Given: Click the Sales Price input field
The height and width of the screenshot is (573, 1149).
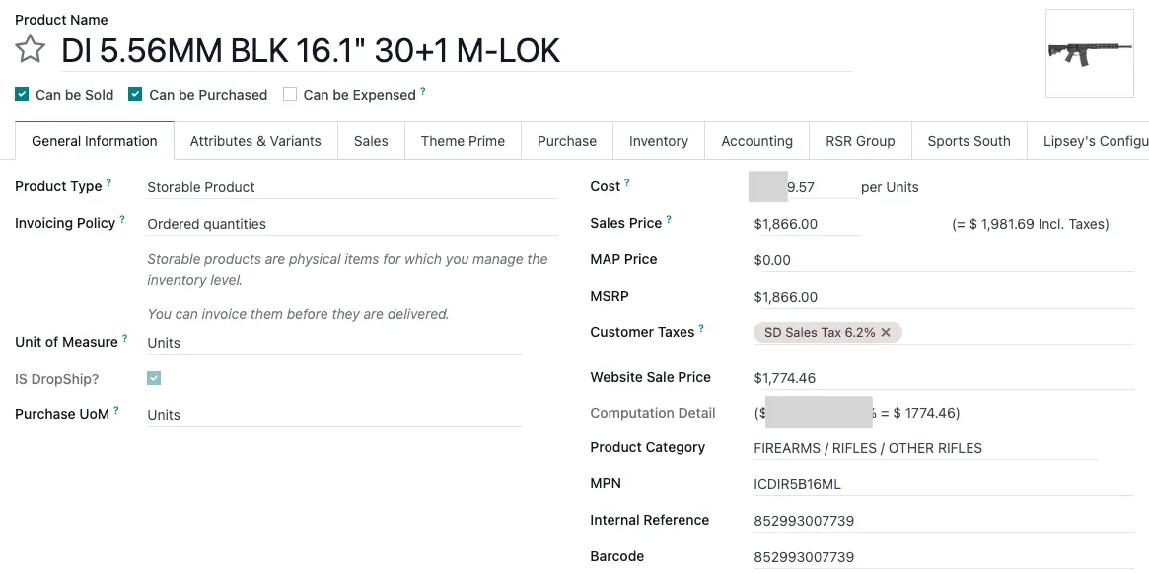Looking at the screenshot, I should coord(805,224).
